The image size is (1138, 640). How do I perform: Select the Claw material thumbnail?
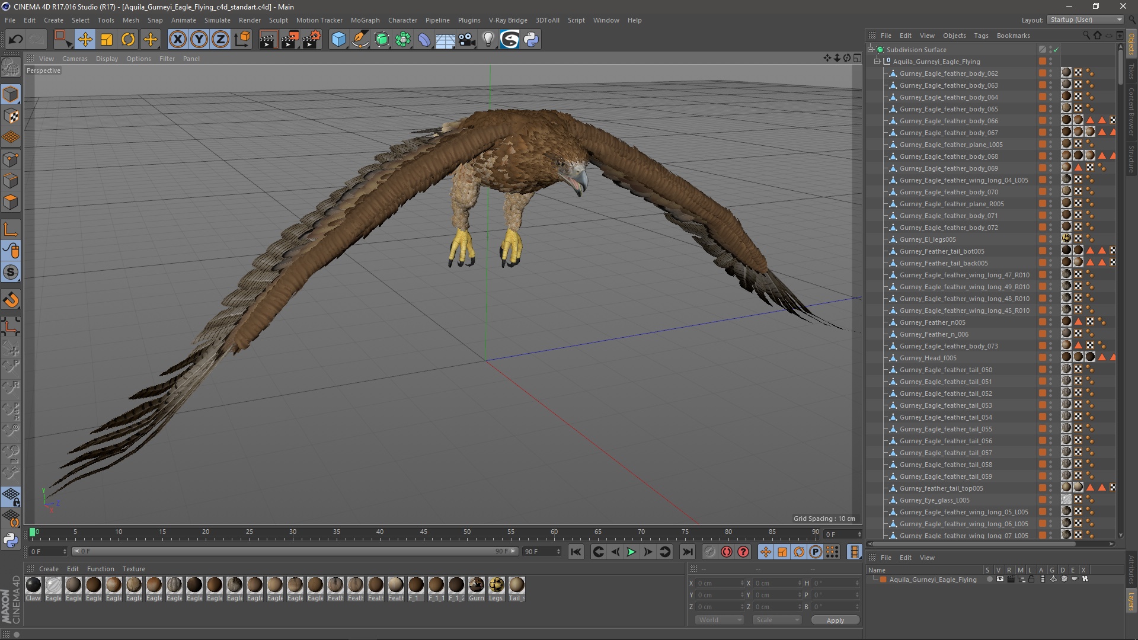[x=33, y=585]
